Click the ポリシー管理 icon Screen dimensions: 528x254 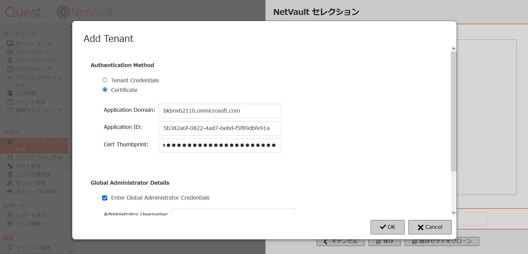10,183
